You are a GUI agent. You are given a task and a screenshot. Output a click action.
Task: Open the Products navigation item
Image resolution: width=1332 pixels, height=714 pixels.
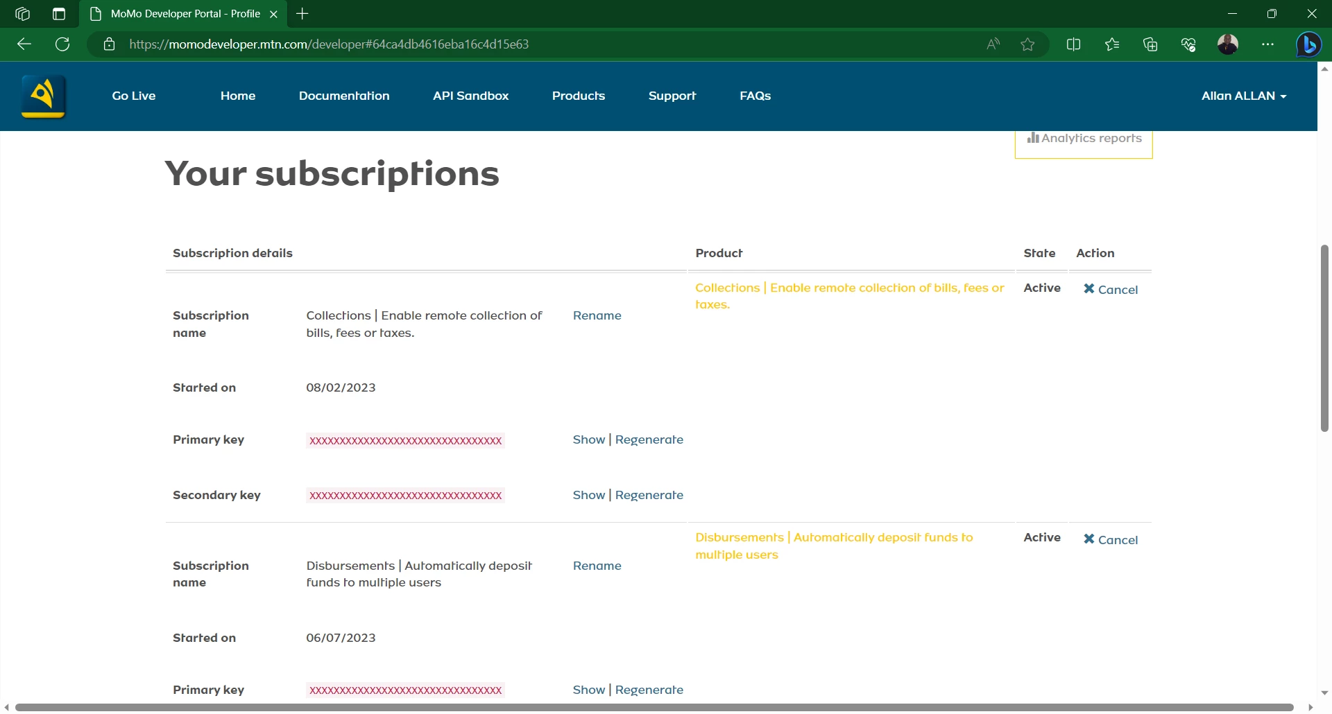(578, 96)
